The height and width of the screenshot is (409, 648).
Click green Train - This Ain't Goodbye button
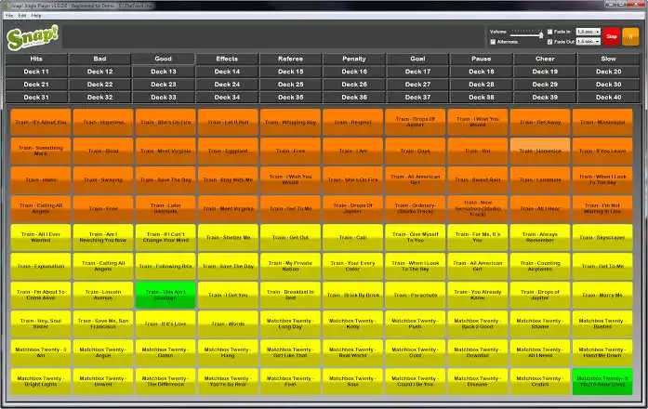click(165, 295)
